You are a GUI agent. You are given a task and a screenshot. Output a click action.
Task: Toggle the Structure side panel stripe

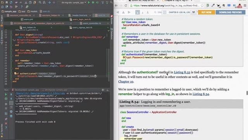[2, 38]
